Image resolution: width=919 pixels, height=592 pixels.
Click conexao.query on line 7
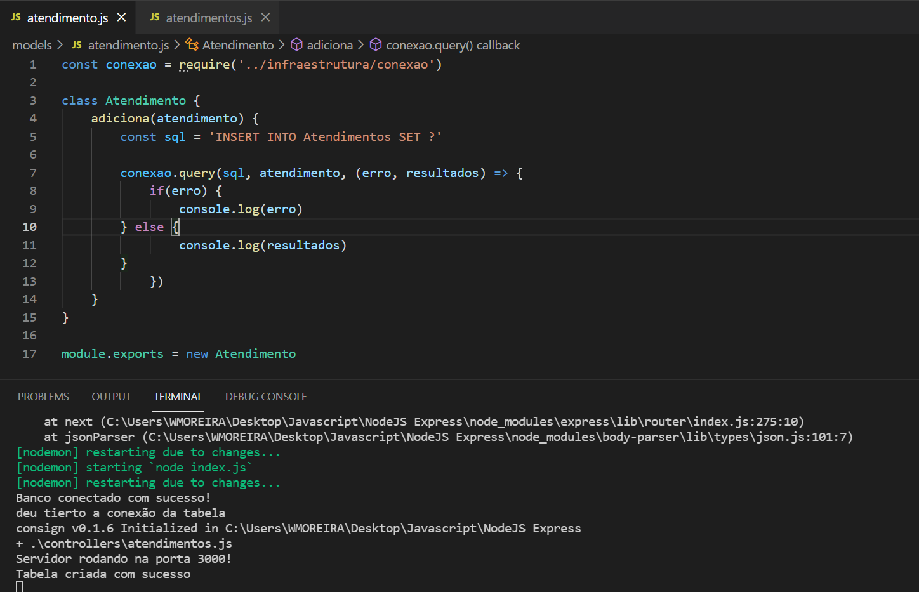pyautogui.click(x=168, y=173)
